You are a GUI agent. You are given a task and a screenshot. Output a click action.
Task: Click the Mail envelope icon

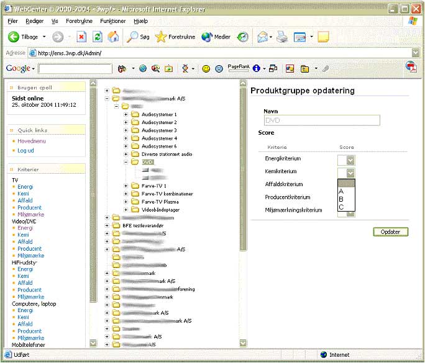[x=263, y=37]
